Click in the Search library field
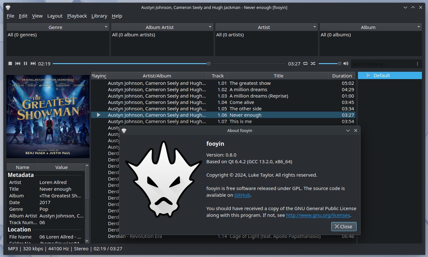The height and width of the screenshot is (257, 428). coord(382,64)
